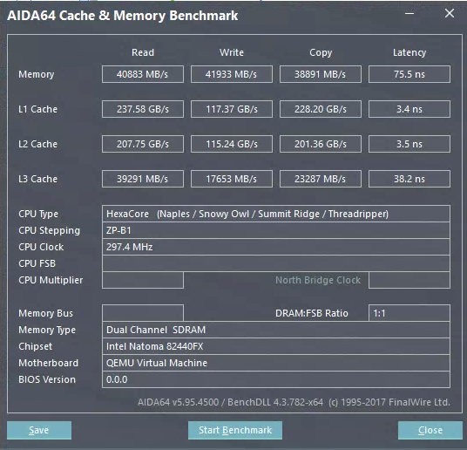Select Memory Copy value 38891 MB/s
Screen dimensions: 467x450
pos(321,74)
